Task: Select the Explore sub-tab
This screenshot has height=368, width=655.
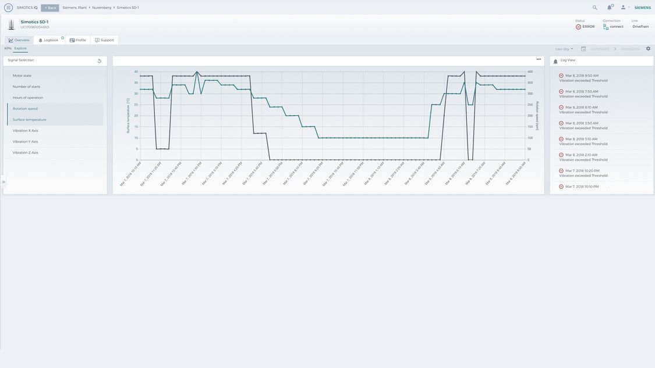Action: [x=20, y=48]
